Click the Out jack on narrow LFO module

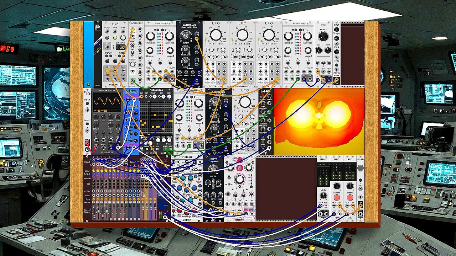pyautogui.click(x=337, y=80)
